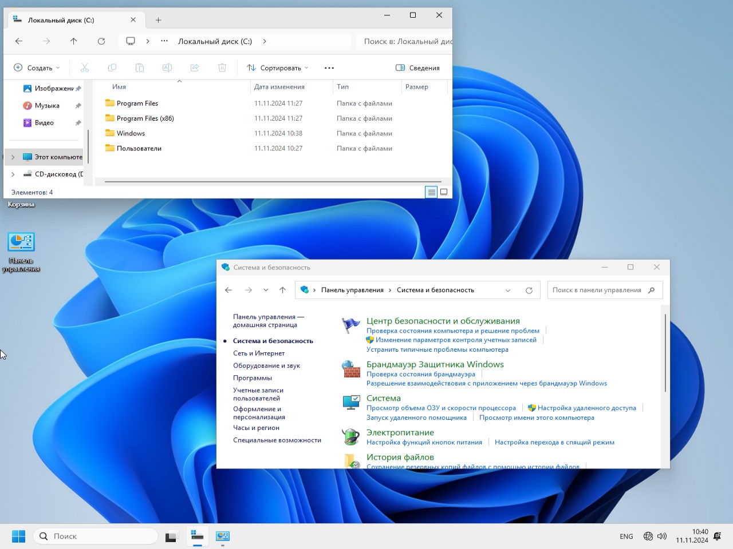Refresh the Control Panel address bar

[x=529, y=290]
